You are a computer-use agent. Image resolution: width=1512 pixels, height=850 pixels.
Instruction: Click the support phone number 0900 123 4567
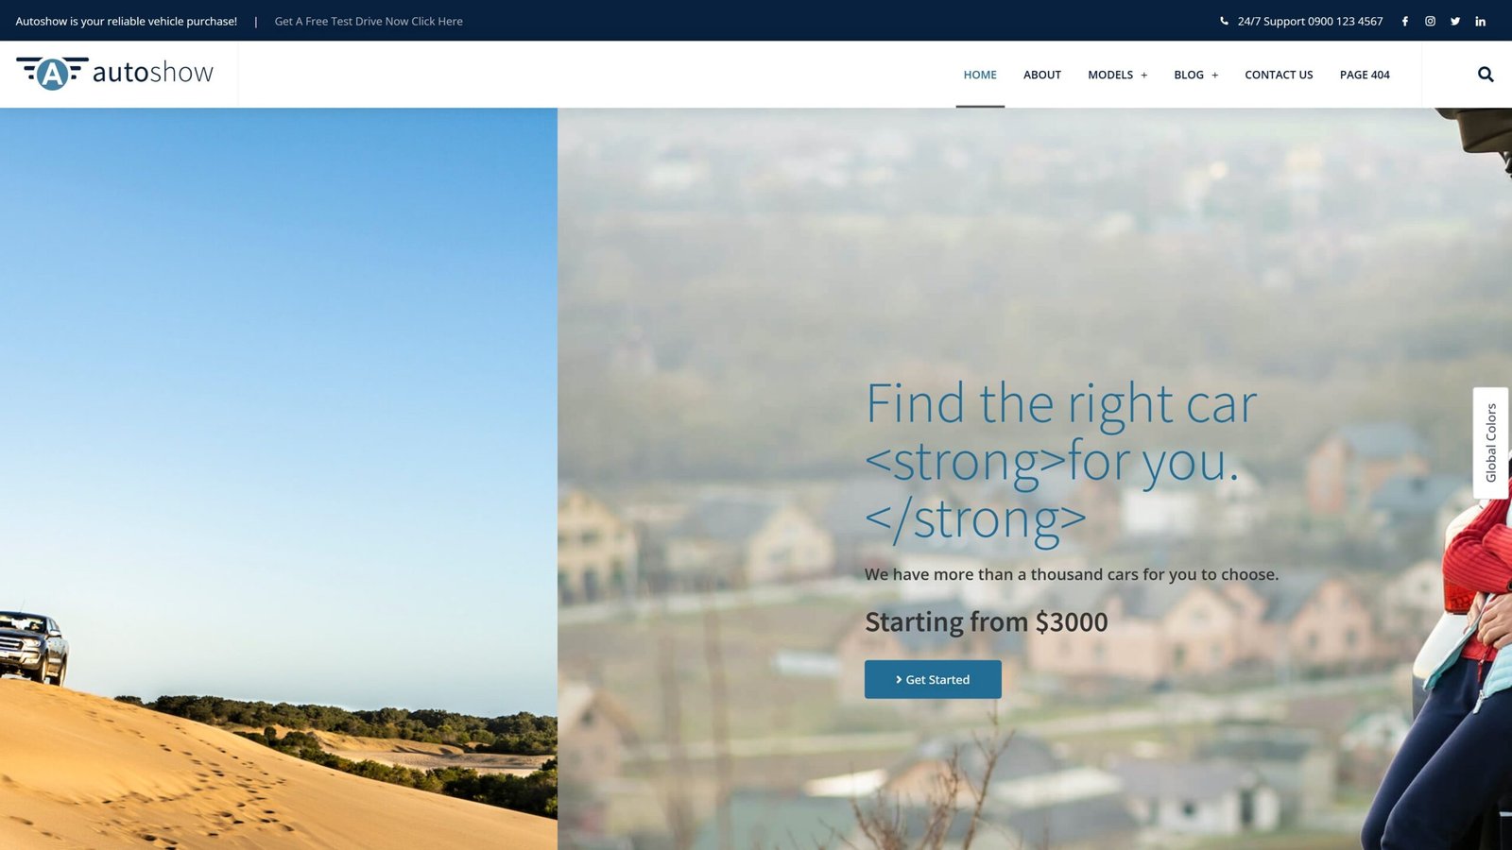(1345, 21)
